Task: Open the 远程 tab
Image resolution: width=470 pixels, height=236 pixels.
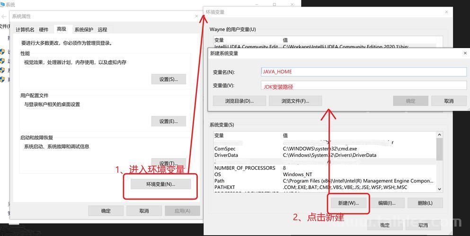Action: (102, 30)
